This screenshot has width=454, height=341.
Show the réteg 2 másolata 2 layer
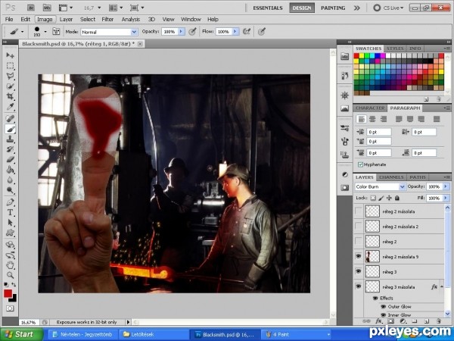click(x=359, y=227)
